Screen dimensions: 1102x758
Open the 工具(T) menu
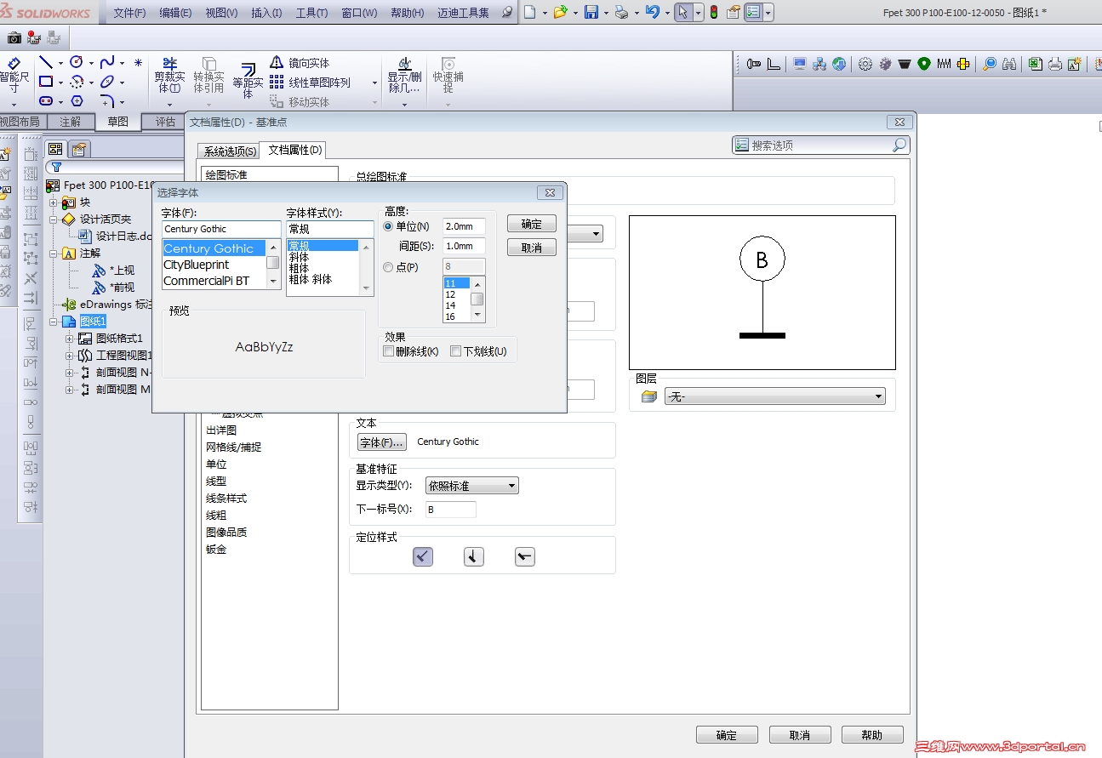(311, 13)
